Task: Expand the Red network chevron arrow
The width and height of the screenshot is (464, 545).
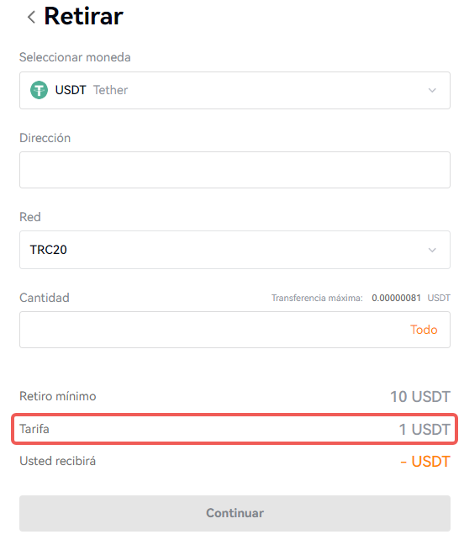Action: pos(432,250)
